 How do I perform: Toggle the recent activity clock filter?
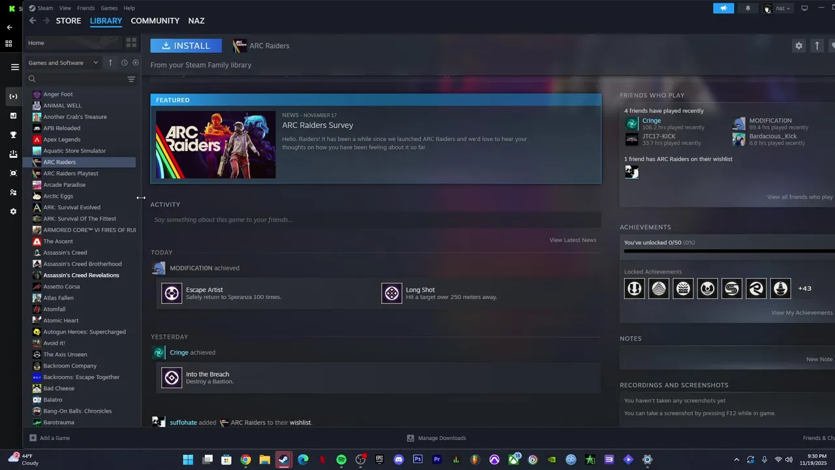tap(124, 63)
